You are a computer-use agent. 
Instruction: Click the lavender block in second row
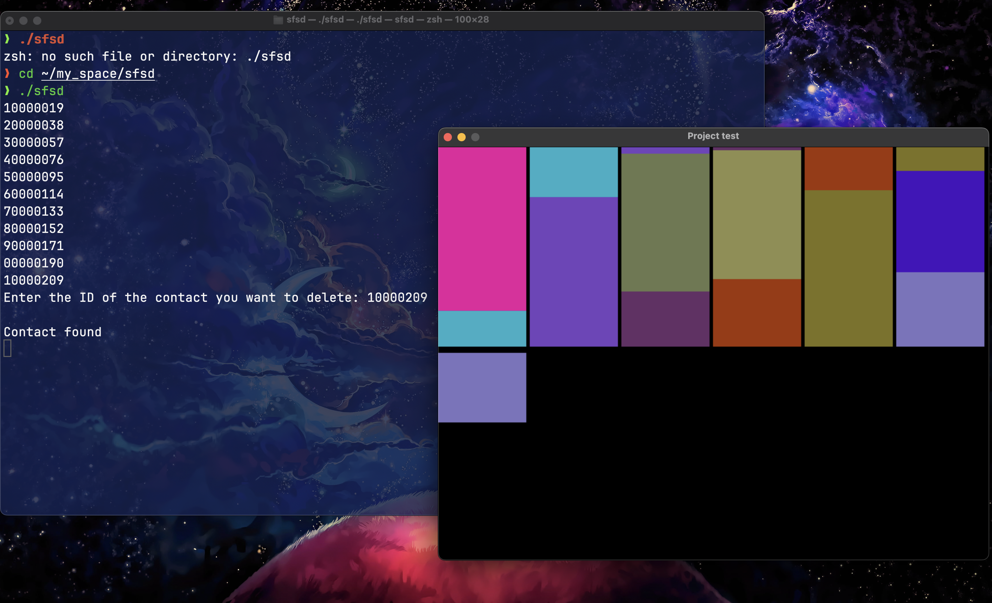482,388
